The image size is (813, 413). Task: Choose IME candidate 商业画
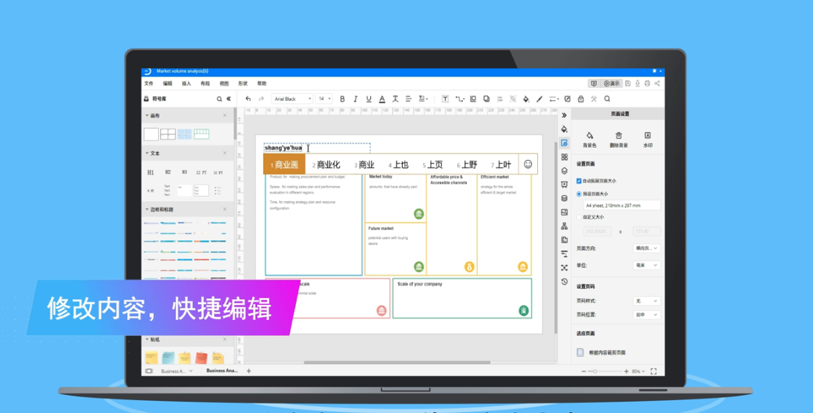click(284, 164)
